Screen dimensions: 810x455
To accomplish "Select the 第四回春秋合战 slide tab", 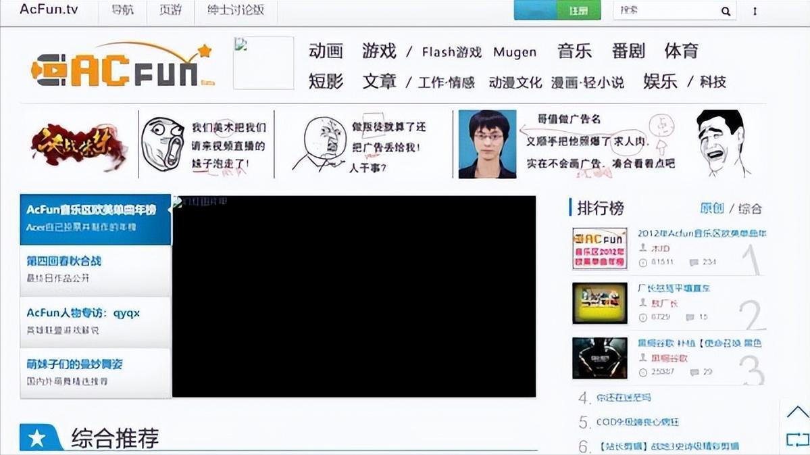I will pyautogui.click(x=95, y=270).
